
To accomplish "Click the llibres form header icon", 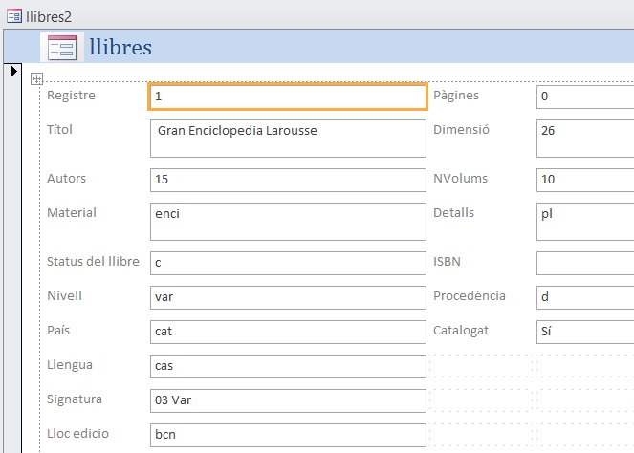I will pyautogui.click(x=62, y=48).
